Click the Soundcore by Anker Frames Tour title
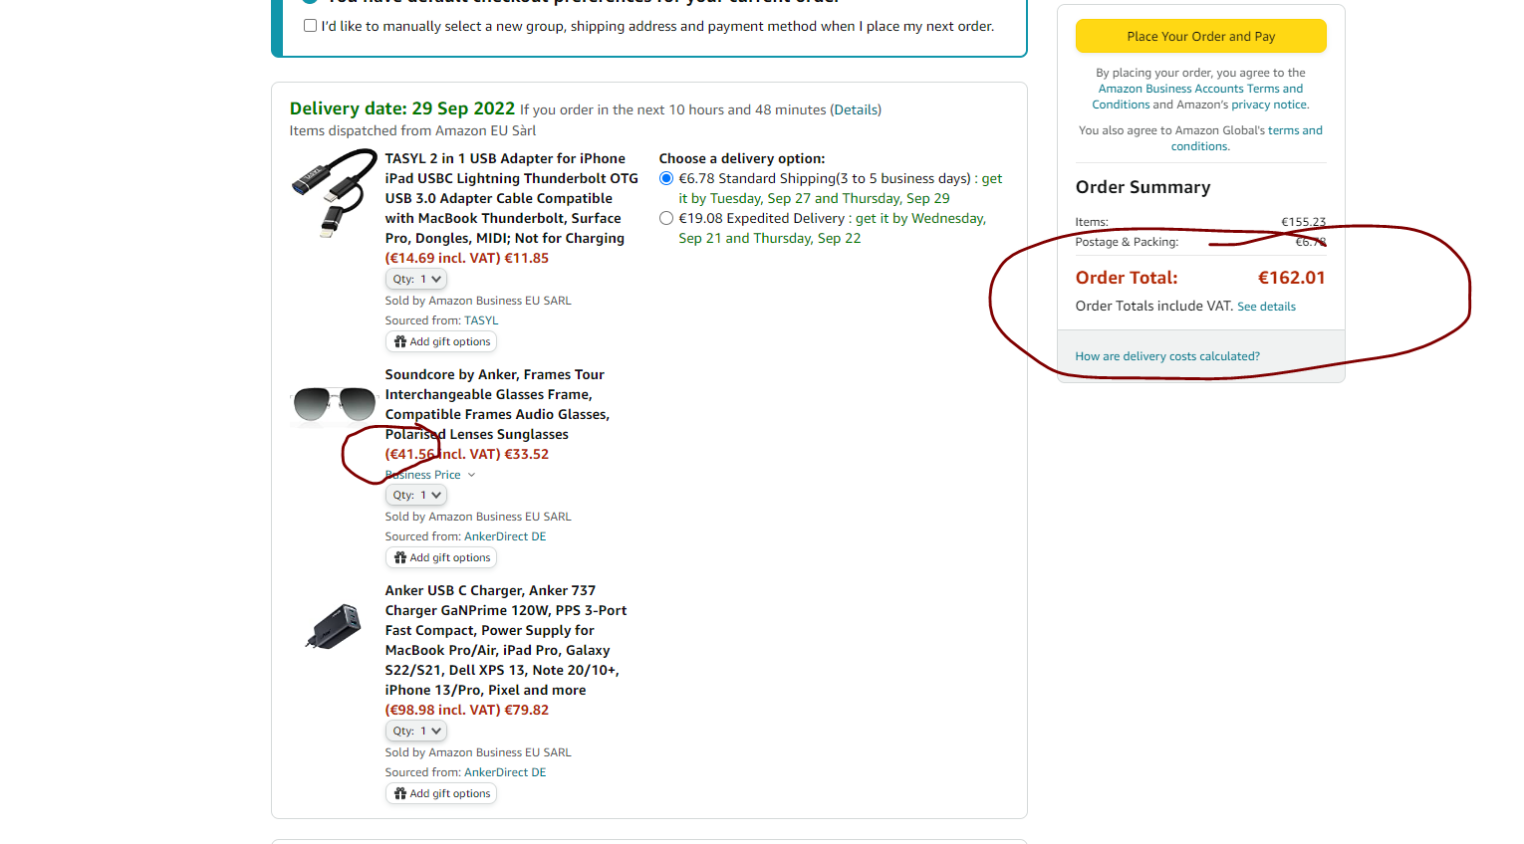 click(497, 404)
